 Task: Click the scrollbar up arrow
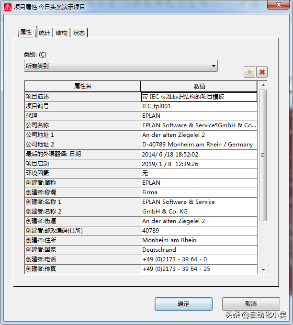pyautogui.click(x=263, y=86)
